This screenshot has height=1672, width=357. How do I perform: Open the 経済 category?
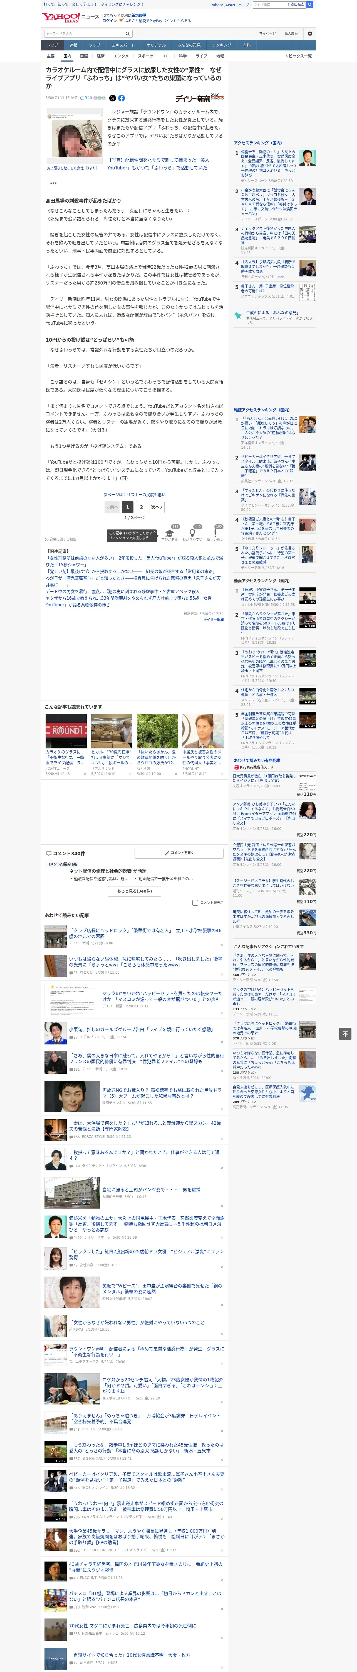[100, 57]
